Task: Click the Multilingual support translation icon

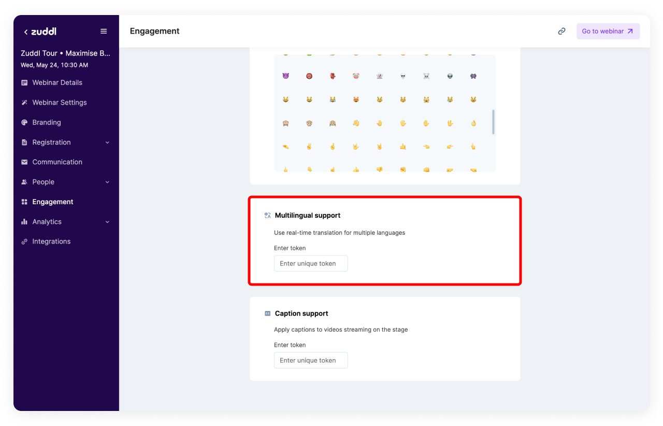Action: (x=267, y=216)
